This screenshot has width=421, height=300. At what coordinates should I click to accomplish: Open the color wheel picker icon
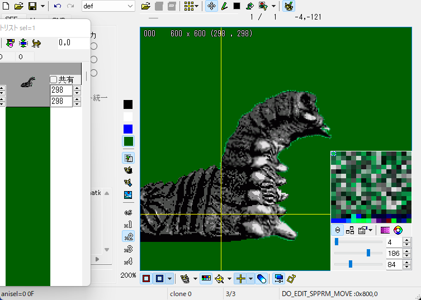point(398,230)
